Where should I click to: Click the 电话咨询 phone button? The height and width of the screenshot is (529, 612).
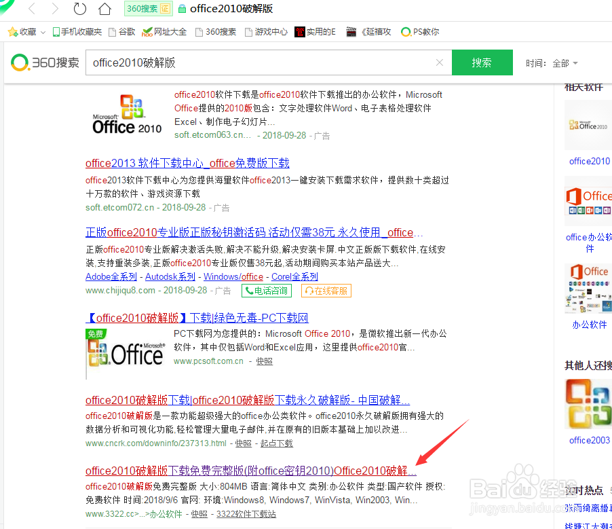tap(267, 291)
